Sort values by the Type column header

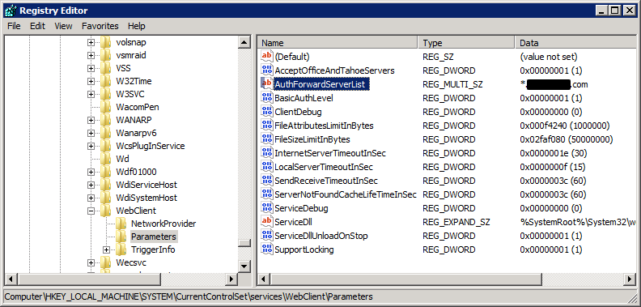click(x=466, y=43)
